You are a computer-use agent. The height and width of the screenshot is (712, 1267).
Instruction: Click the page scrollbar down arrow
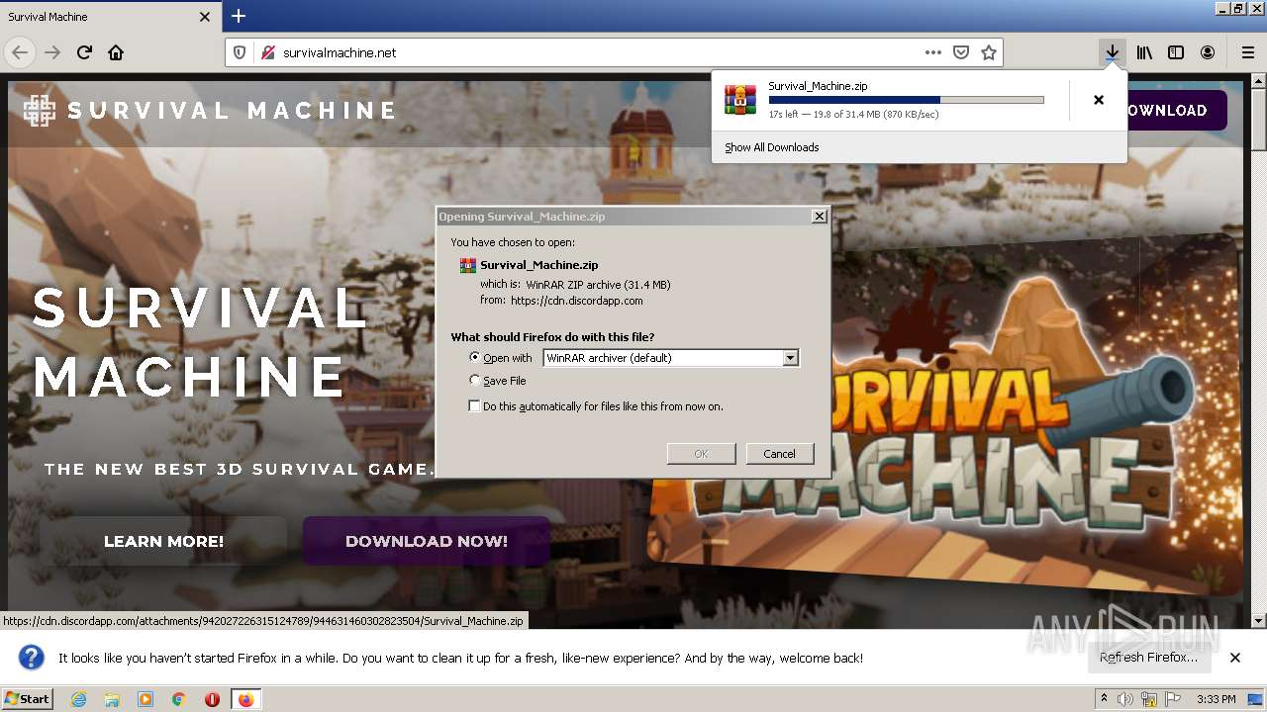pyautogui.click(x=1258, y=621)
